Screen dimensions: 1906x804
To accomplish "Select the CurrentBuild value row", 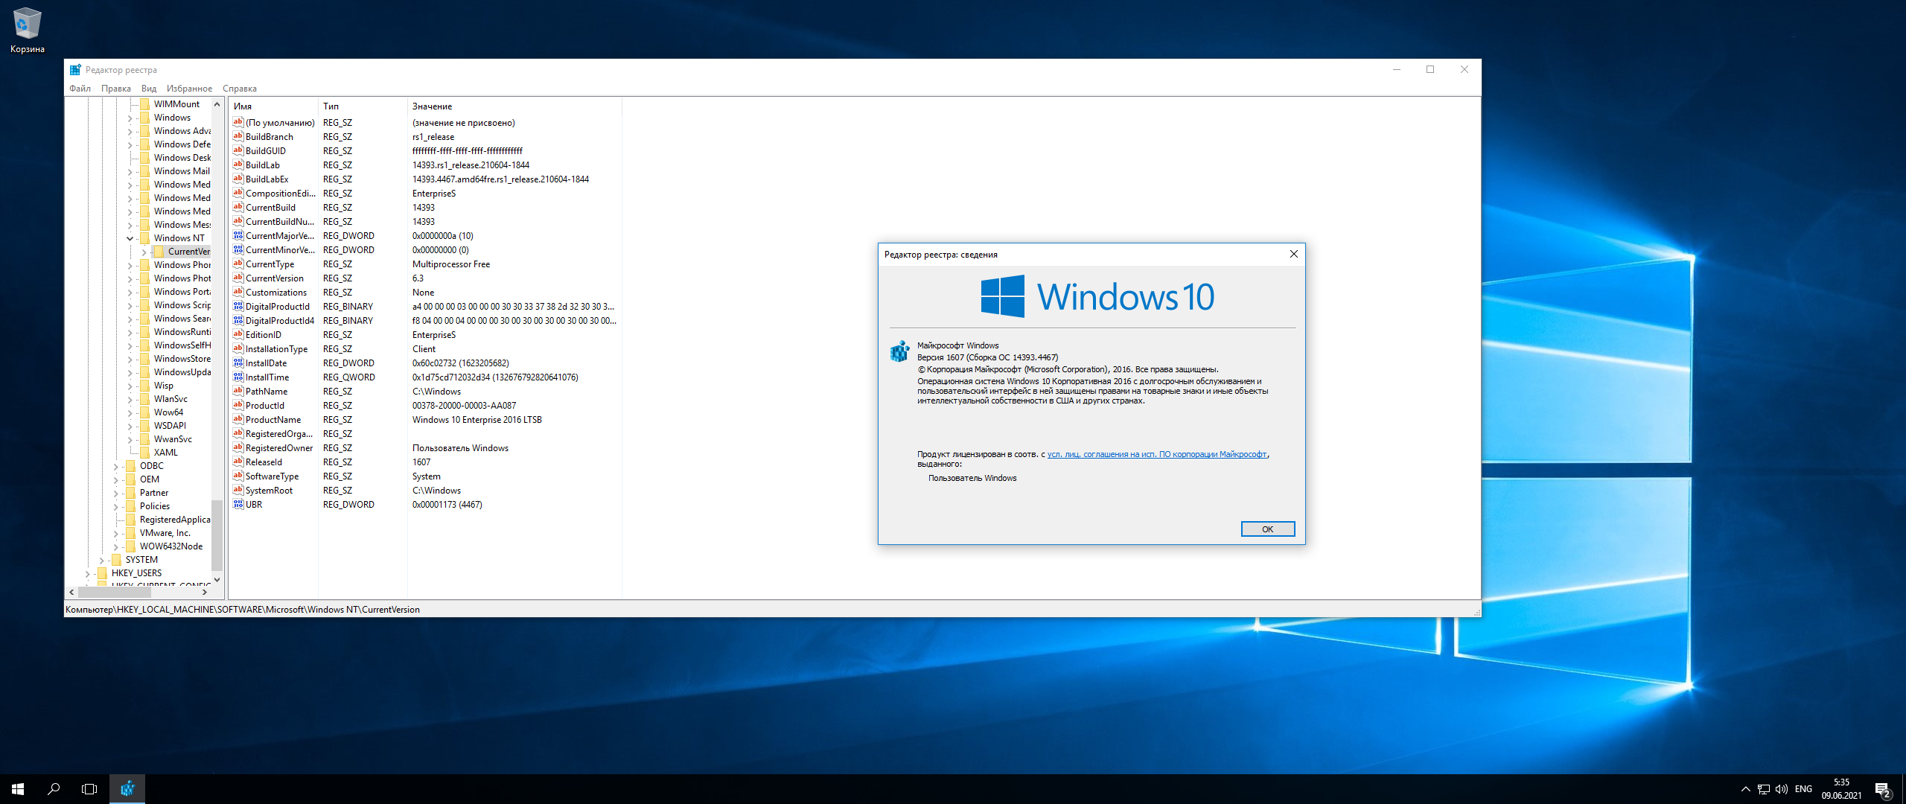I will (x=424, y=207).
